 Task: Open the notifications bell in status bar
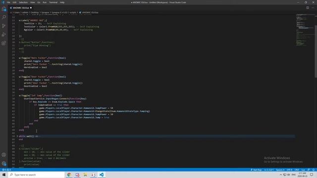click(314, 170)
